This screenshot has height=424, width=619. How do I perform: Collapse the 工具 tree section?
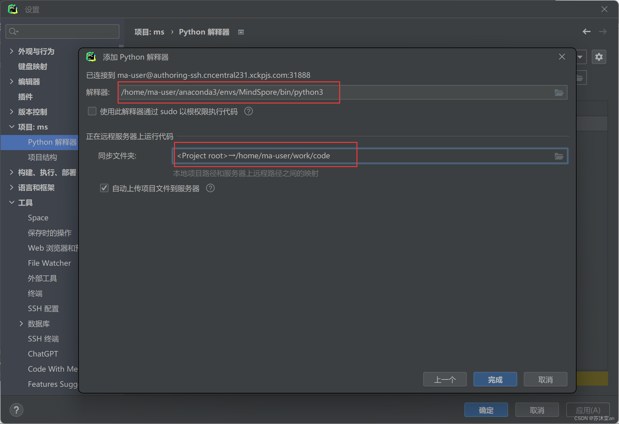12,202
